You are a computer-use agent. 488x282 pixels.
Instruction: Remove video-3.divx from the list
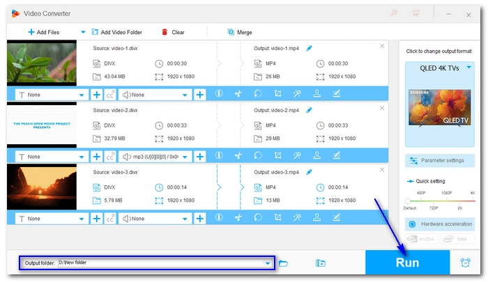tap(382, 170)
